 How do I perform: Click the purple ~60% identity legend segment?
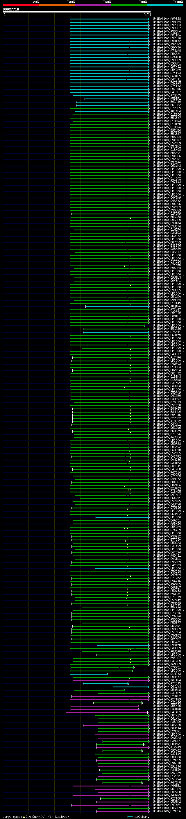click(x=93, y=5)
